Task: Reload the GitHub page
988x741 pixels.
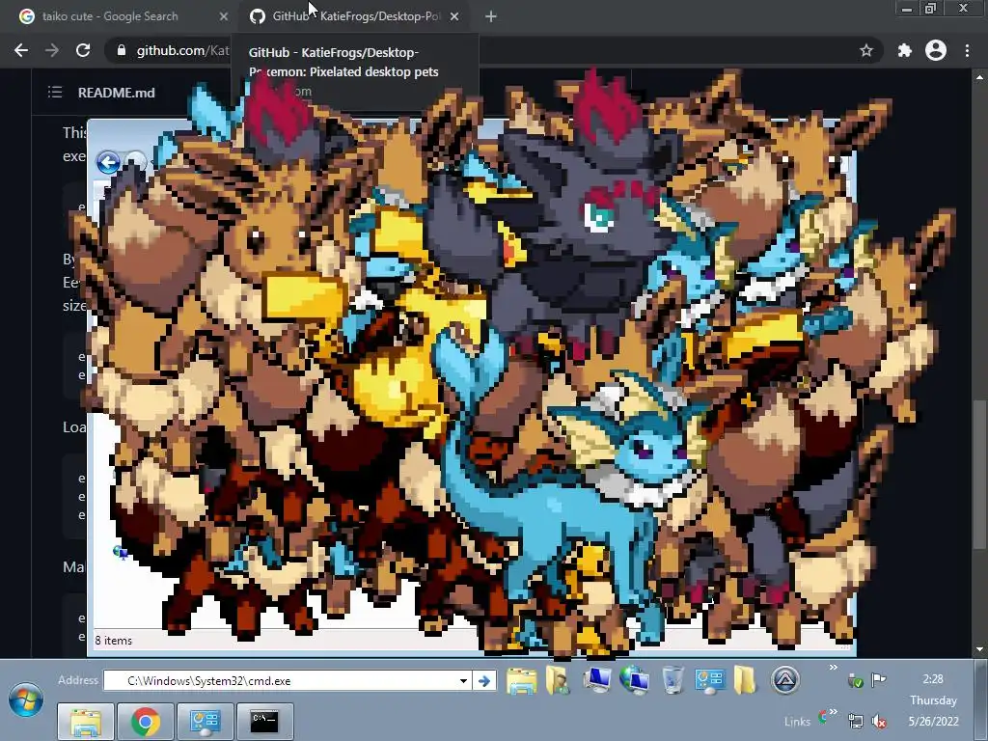Action: point(83,50)
